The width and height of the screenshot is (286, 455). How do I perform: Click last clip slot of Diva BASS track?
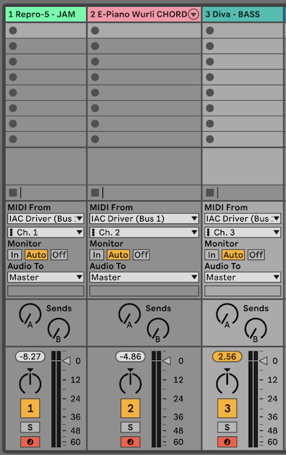coord(242,139)
